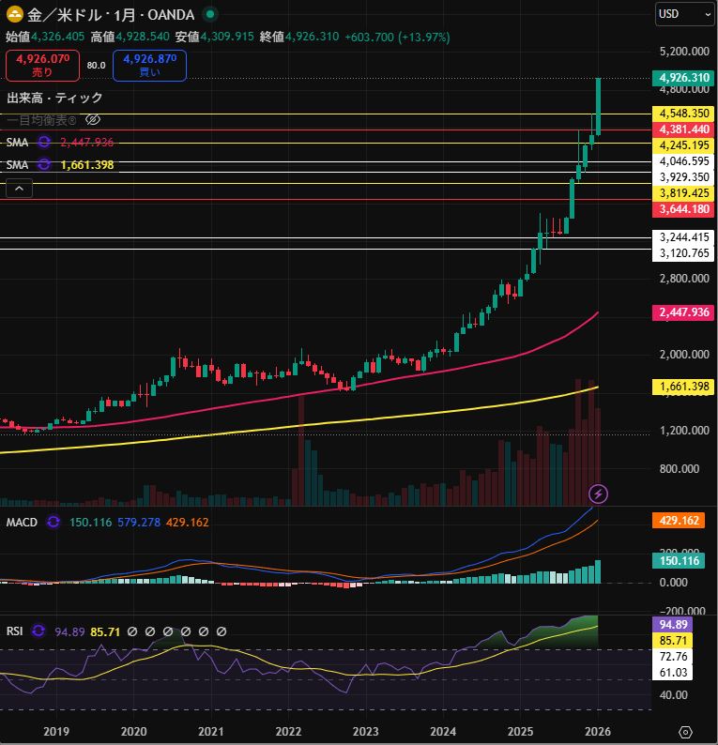
Task: Click the blue buy button 4,926.87
Action: 148,64
